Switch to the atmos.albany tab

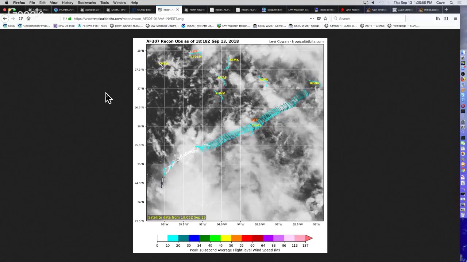pyautogui.click(x=429, y=9)
